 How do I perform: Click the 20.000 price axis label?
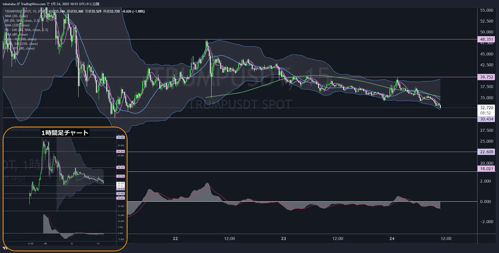[486, 163]
